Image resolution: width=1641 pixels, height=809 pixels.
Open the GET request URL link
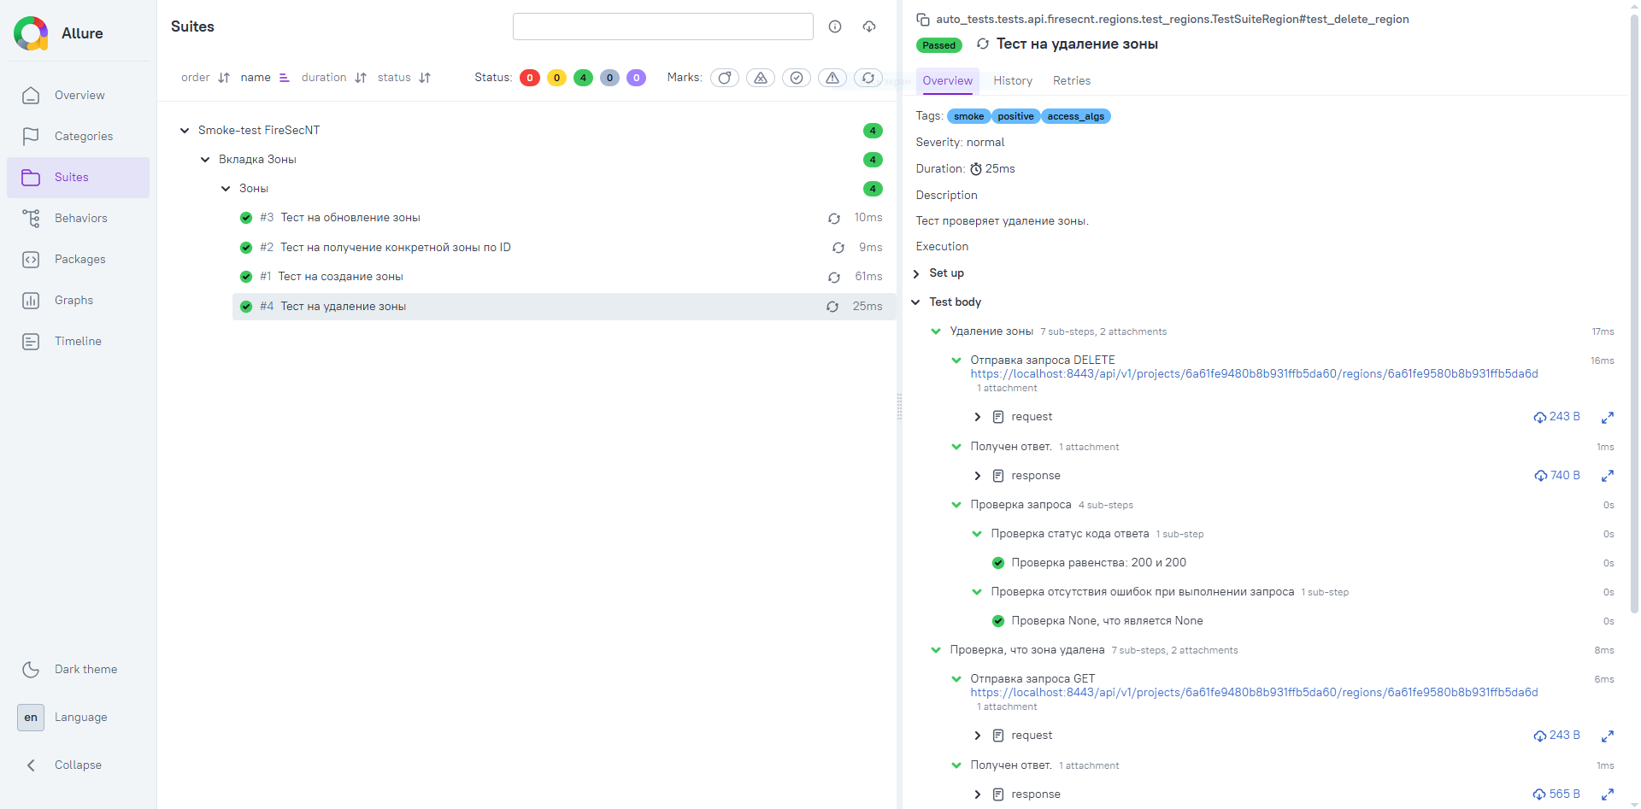pos(1254,693)
